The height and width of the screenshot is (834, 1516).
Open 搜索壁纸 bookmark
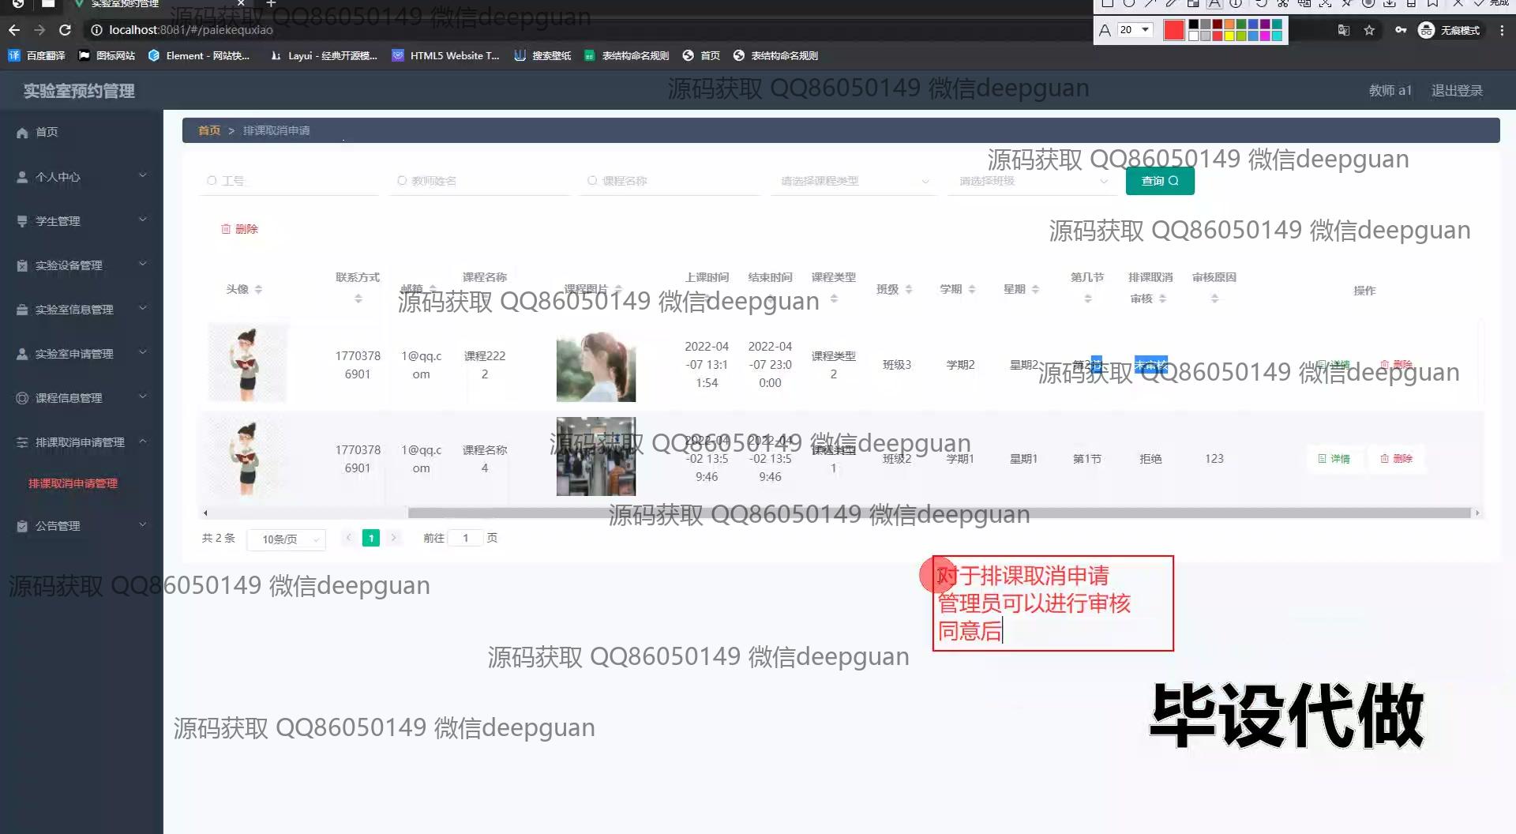pyautogui.click(x=542, y=55)
